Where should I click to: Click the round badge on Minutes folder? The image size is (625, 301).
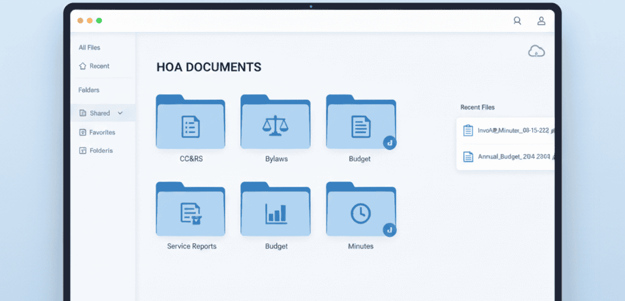pyautogui.click(x=389, y=230)
